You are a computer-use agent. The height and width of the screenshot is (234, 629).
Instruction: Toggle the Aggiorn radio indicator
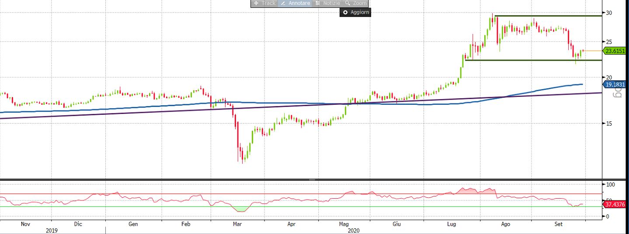coord(345,12)
